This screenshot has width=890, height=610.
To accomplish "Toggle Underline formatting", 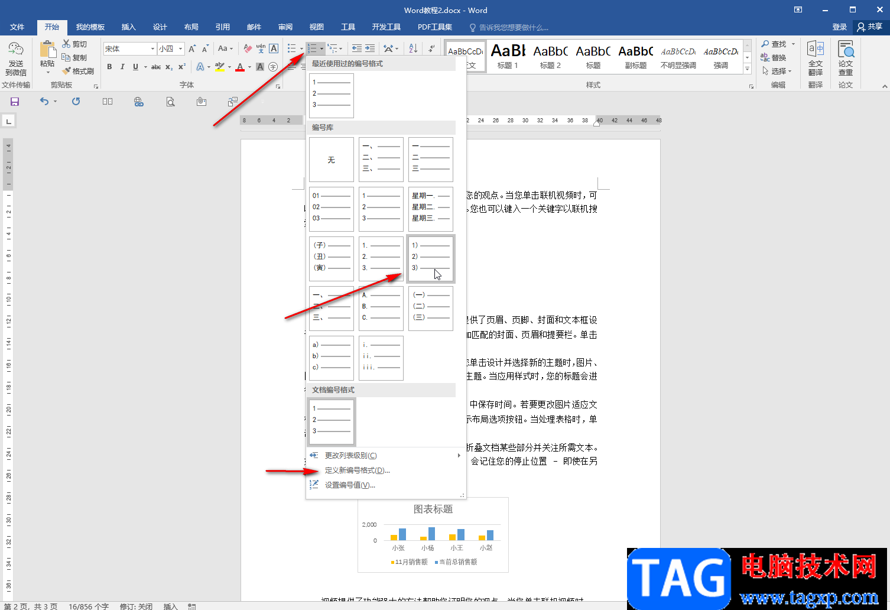I will coord(135,67).
